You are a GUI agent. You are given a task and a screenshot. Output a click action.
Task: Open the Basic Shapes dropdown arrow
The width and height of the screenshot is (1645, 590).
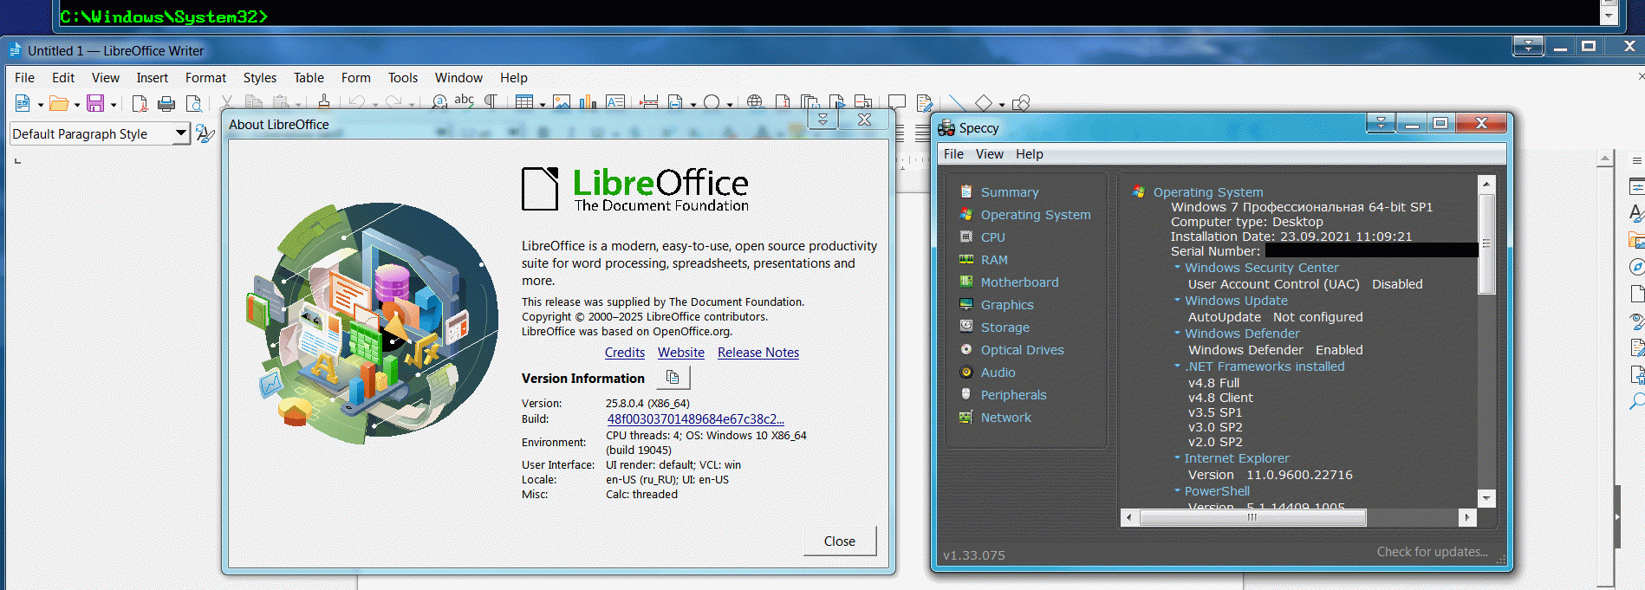pyautogui.click(x=1002, y=105)
